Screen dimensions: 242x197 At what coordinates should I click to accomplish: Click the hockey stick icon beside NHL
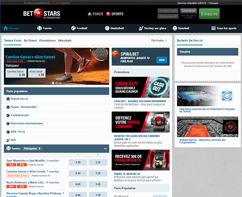pos(8,140)
